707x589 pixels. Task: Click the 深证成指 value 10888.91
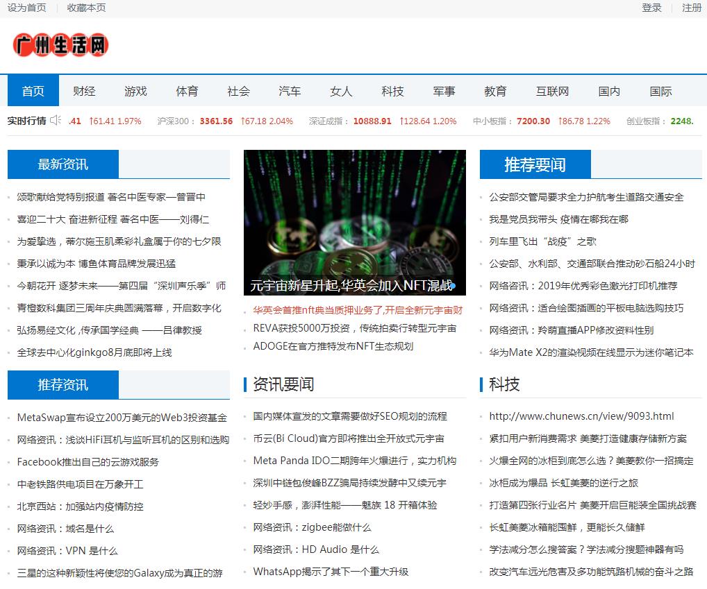click(x=372, y=121)
